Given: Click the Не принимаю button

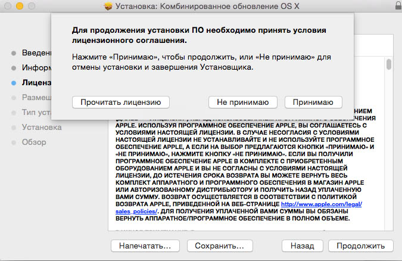Looking at the screenshot, I should 243,102.
